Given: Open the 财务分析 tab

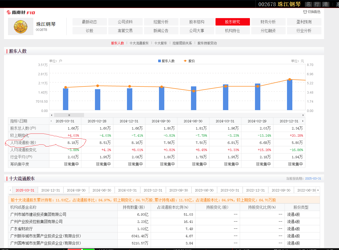Looking at the screenshot, I should (x=268, y=22).
